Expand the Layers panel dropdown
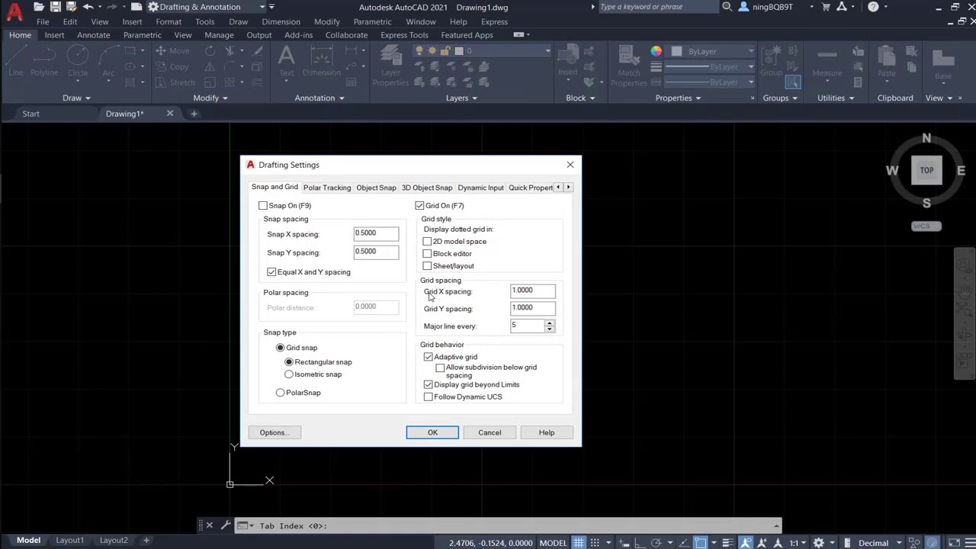Image resolution: width=976 pixels, height=549 pixels. coord(461,98)
